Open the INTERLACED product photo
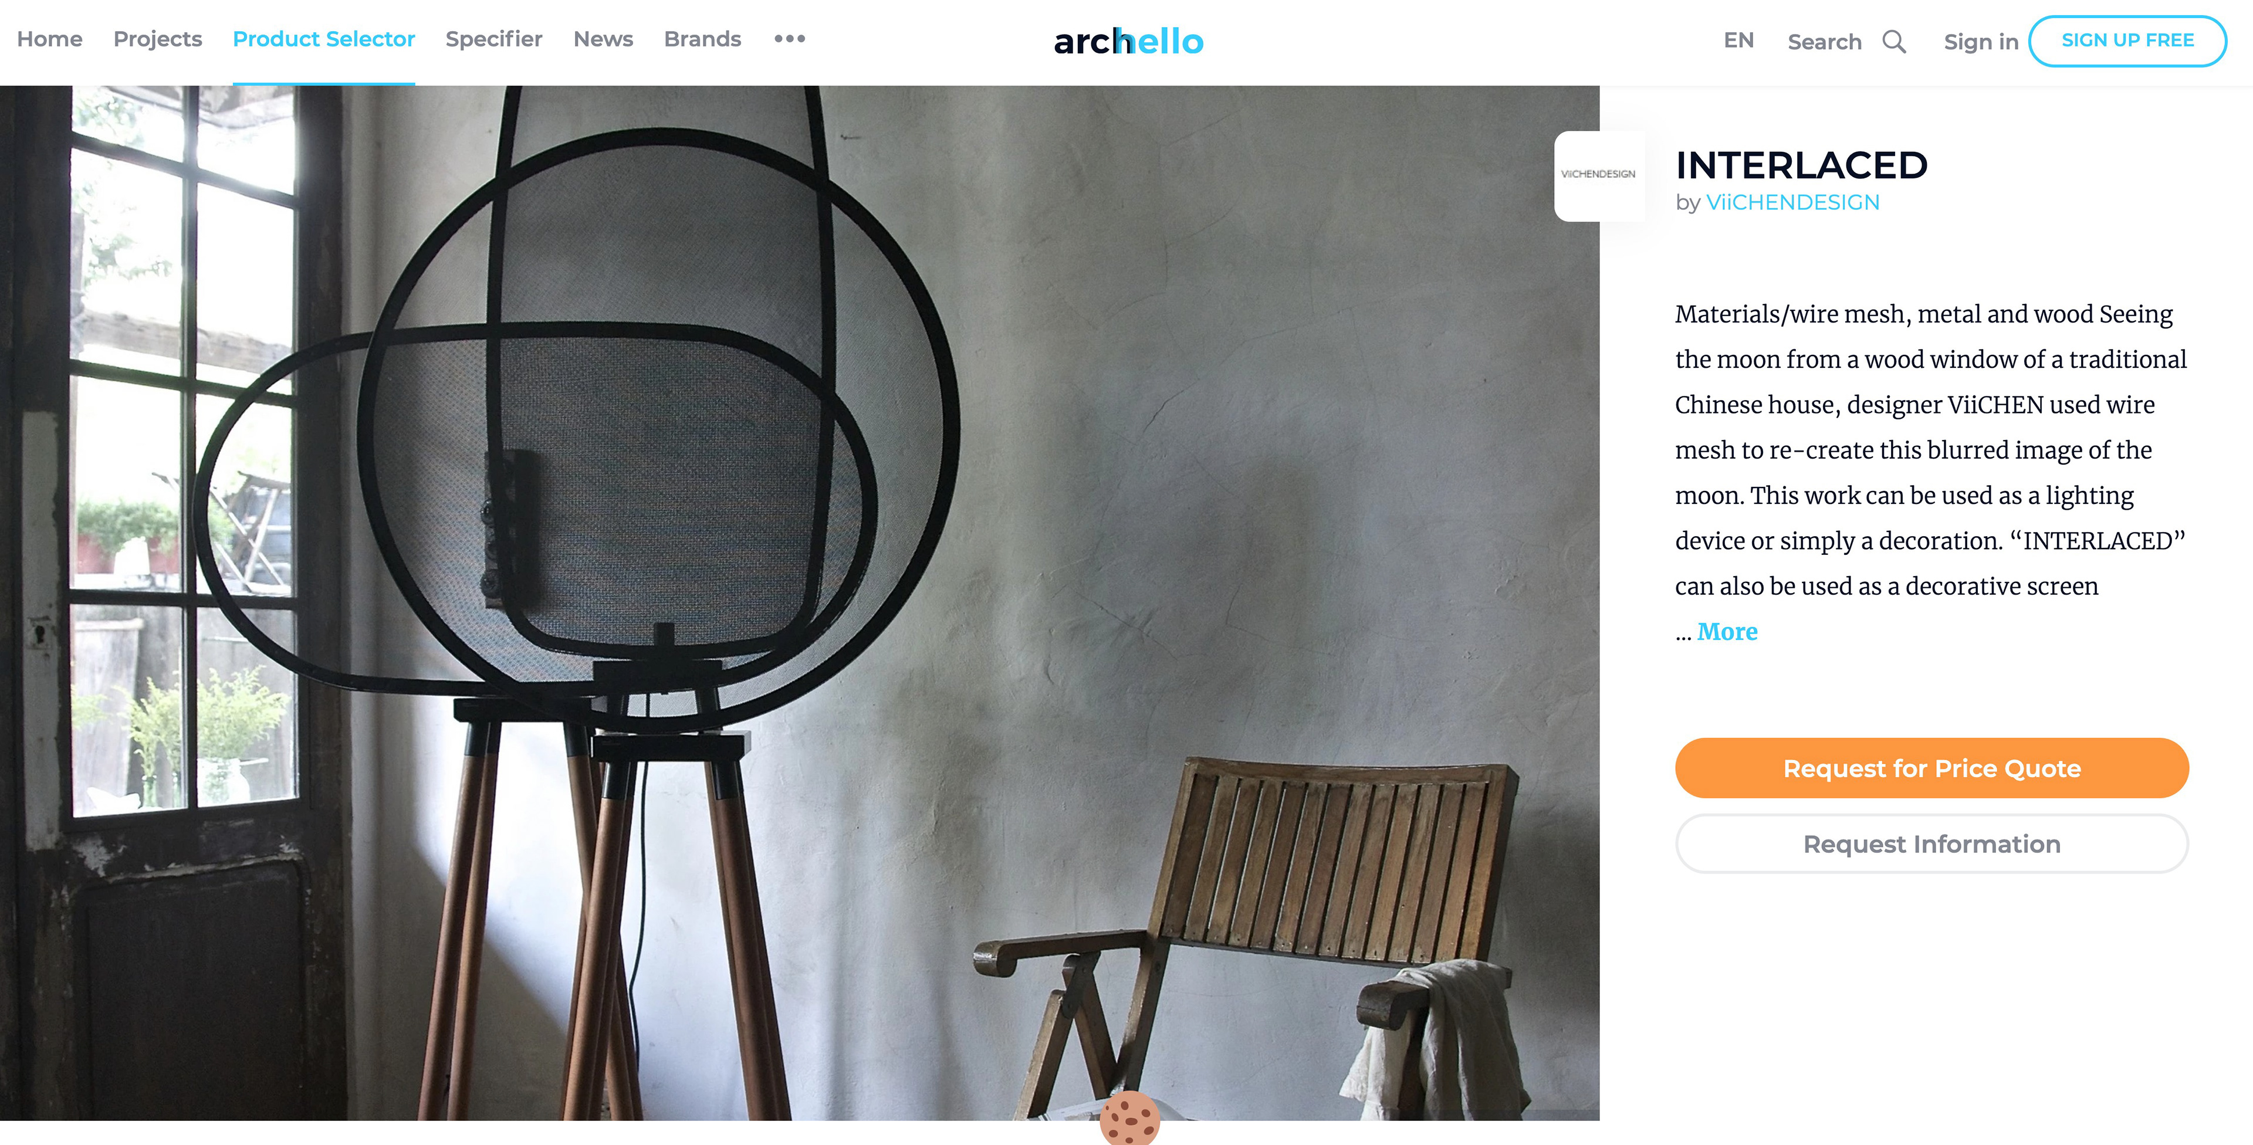 [x=799, y=602]
